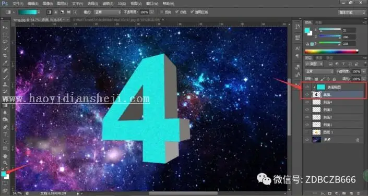Switch to the 色板 (Swatches) tab
The width and height of the screenshot is (368, 196).
pos(318,22)
